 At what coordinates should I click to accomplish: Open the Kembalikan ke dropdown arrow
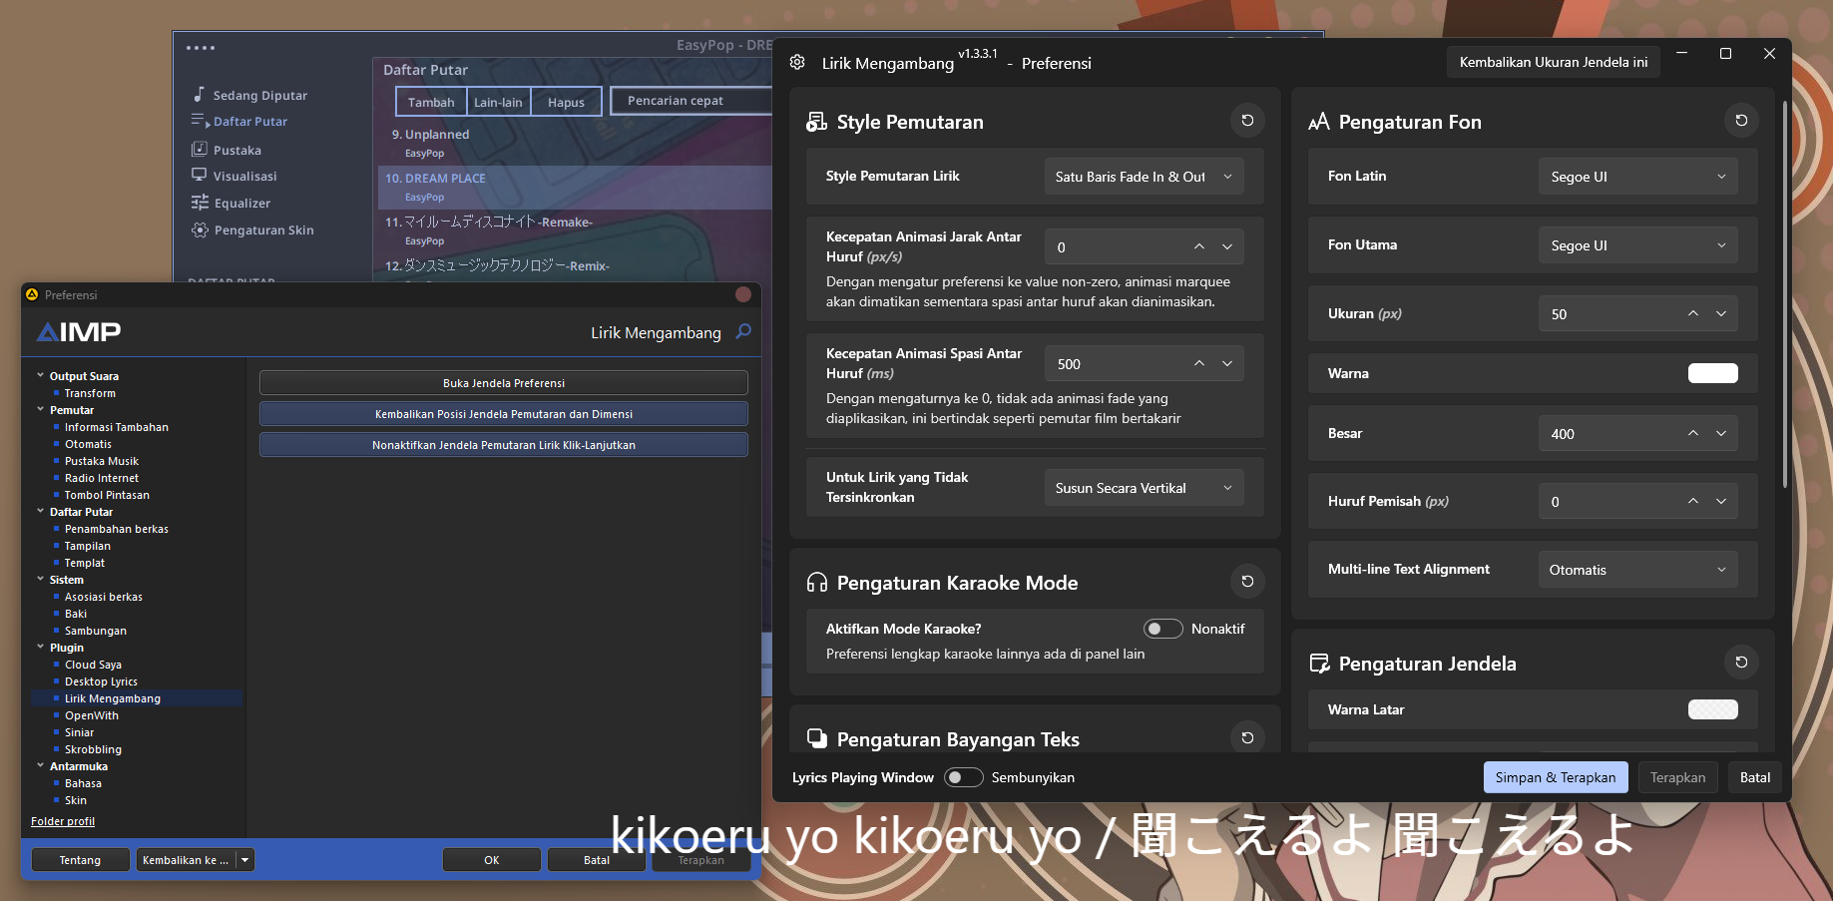click(245, 860)
